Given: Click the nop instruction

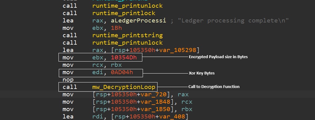Looking at the screenshot, I should [68, 80].
